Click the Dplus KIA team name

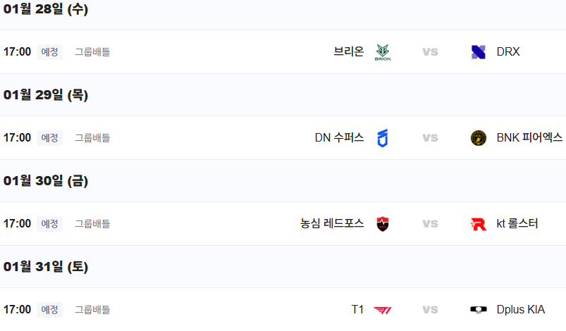[x=521, y=310]
